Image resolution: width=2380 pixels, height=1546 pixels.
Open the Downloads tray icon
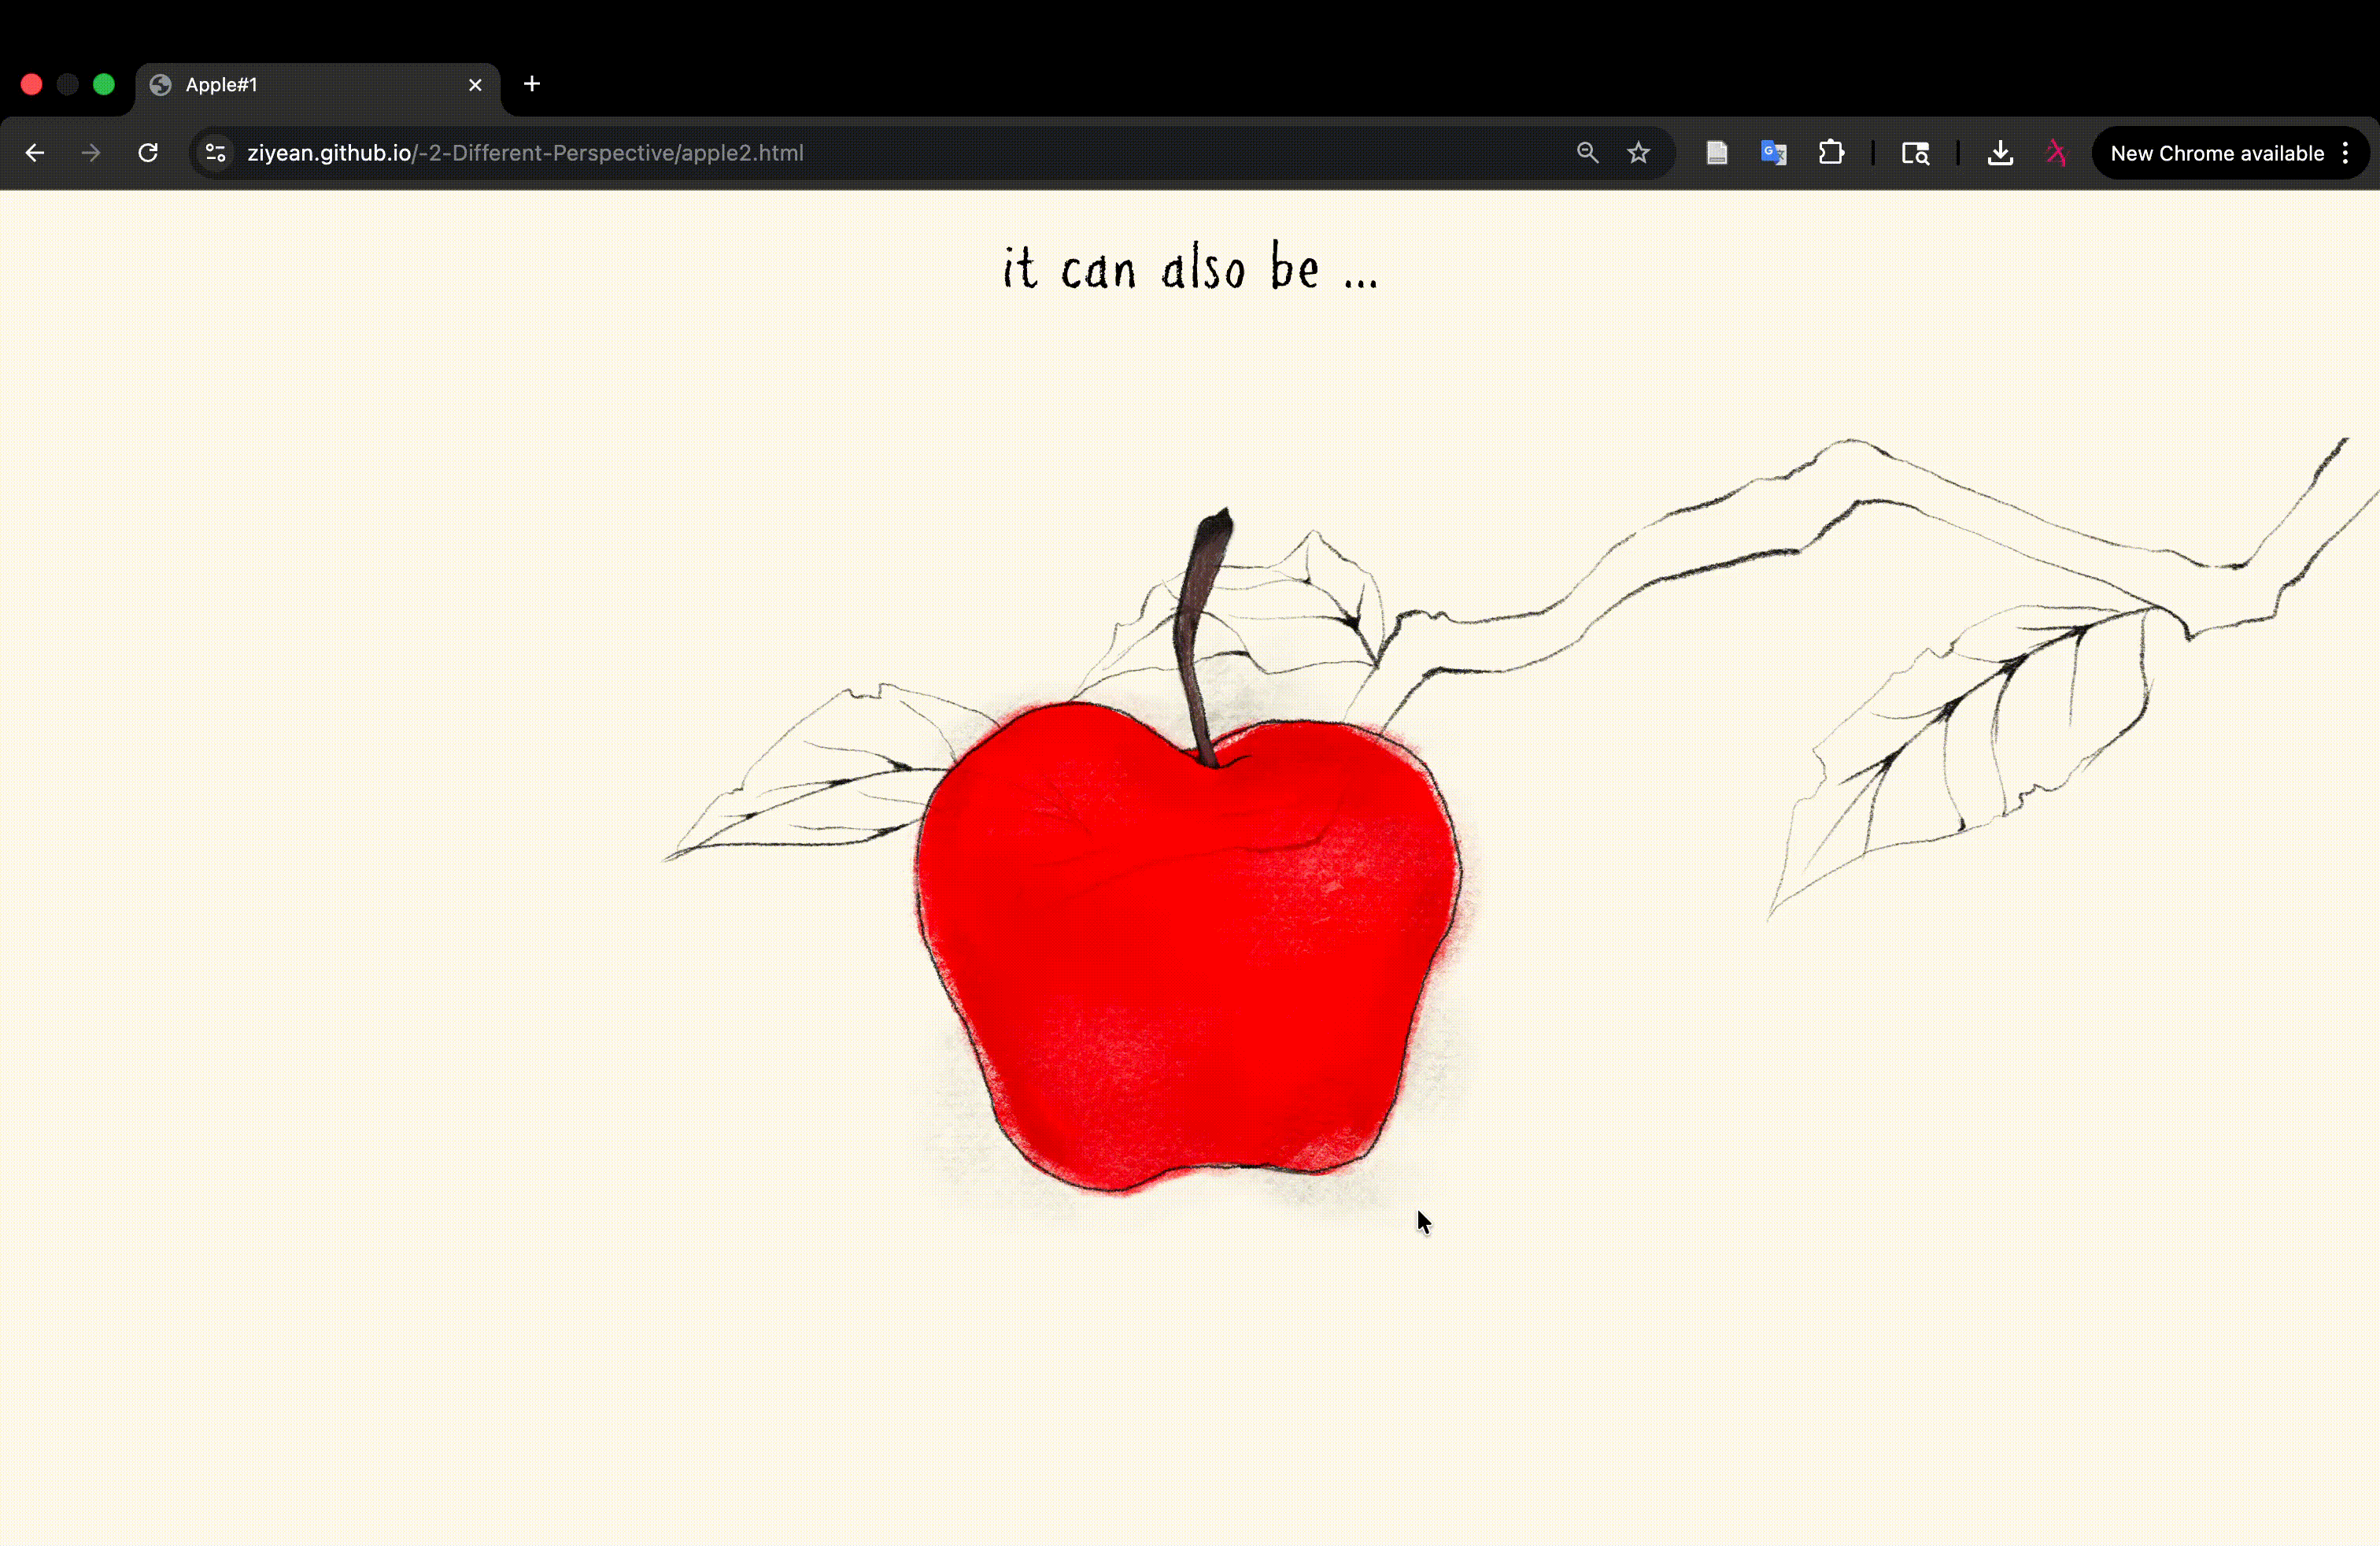1999,152
